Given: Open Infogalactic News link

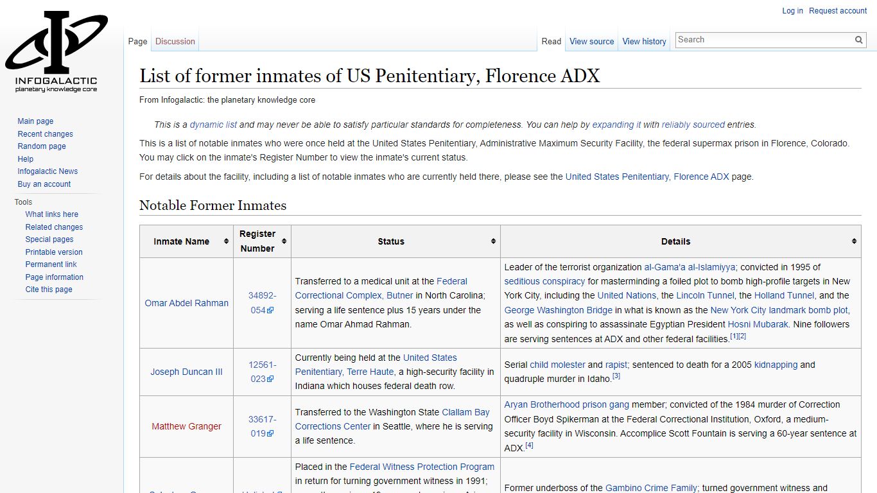Looking at the screenshot, I should coord(48,171).
